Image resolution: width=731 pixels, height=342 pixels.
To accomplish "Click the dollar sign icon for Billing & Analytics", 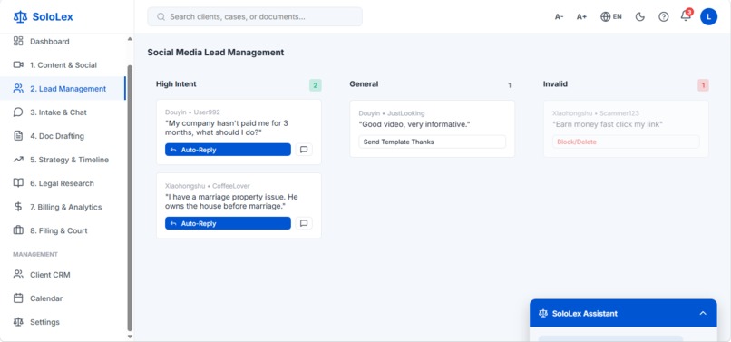I will (18, 207).
